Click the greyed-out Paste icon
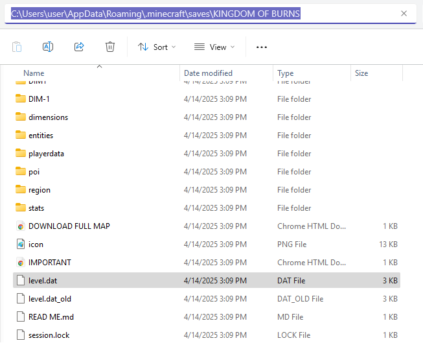This screenshot has width=423, height=345. tap(17, 47)
